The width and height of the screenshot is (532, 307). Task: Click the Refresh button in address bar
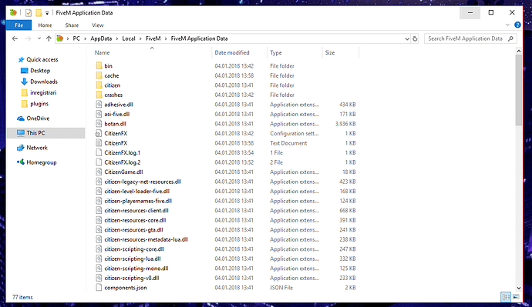(415, 38)
